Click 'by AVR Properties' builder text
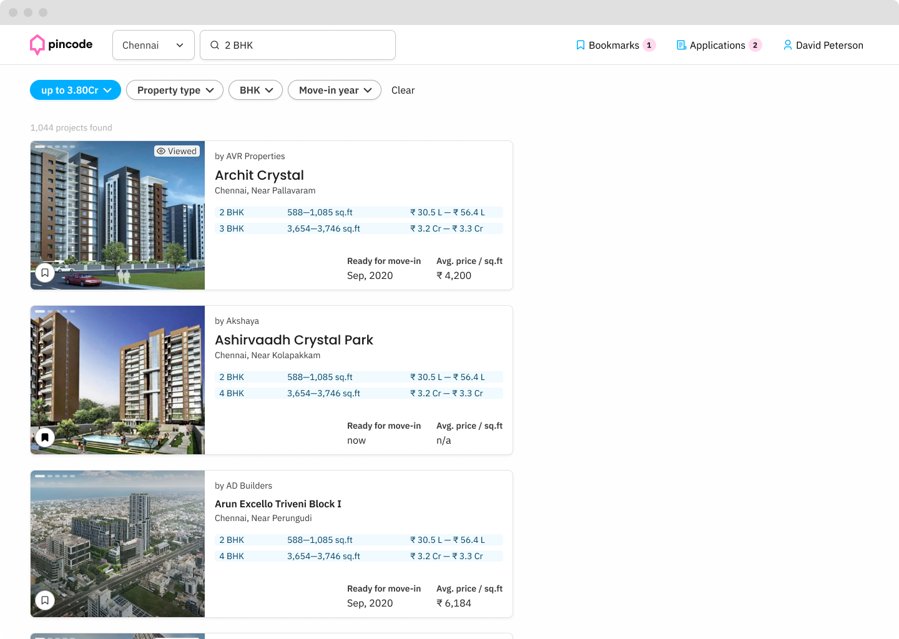The image size is (899, 639). click(250, 156)
